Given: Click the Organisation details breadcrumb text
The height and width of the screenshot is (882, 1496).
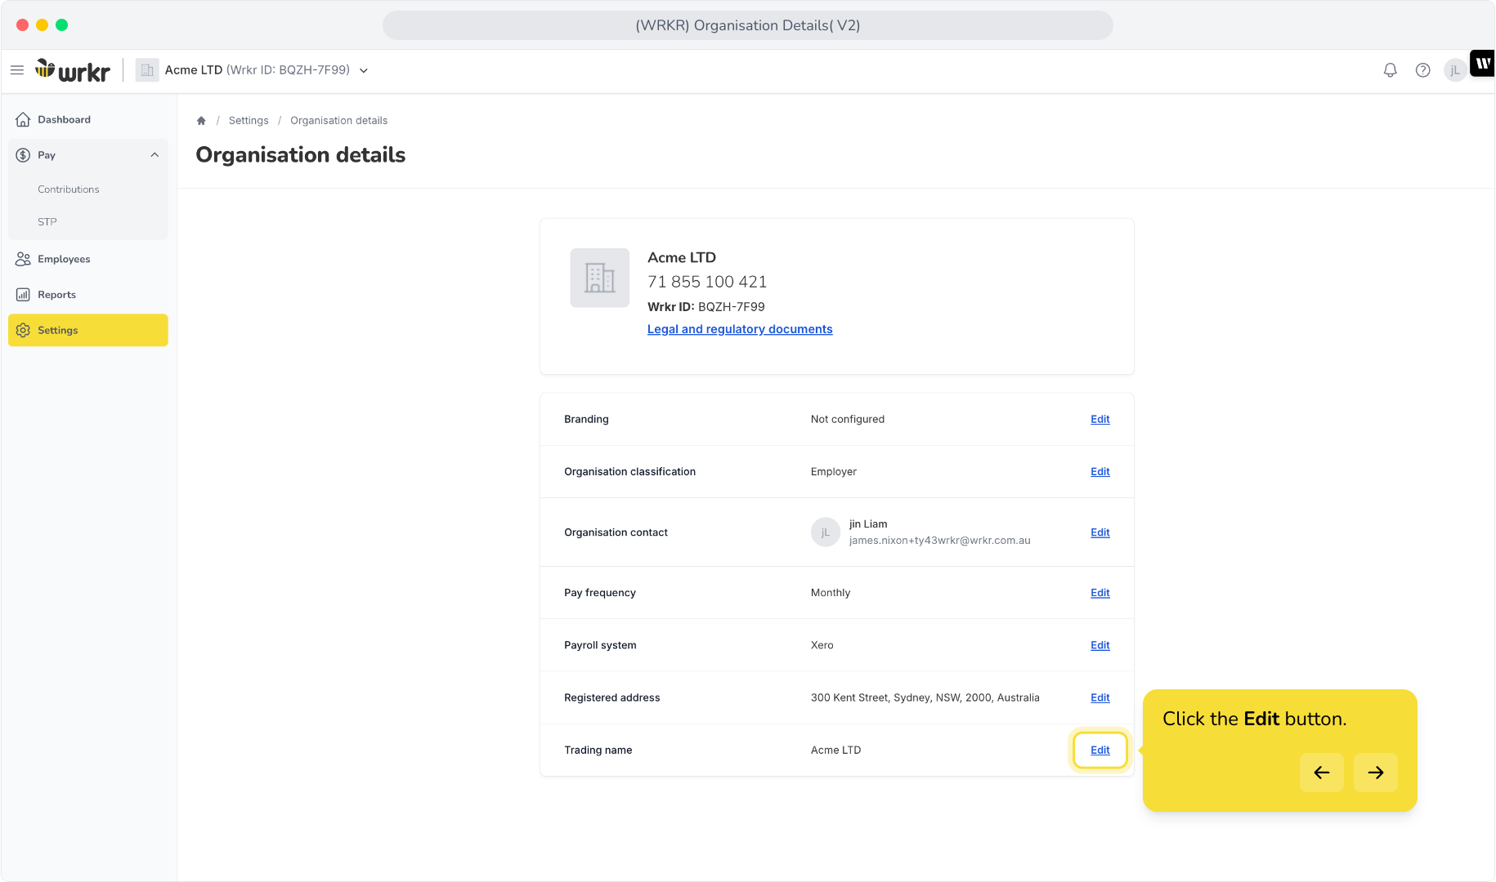Looking at the screenshot, I should 339,121.
